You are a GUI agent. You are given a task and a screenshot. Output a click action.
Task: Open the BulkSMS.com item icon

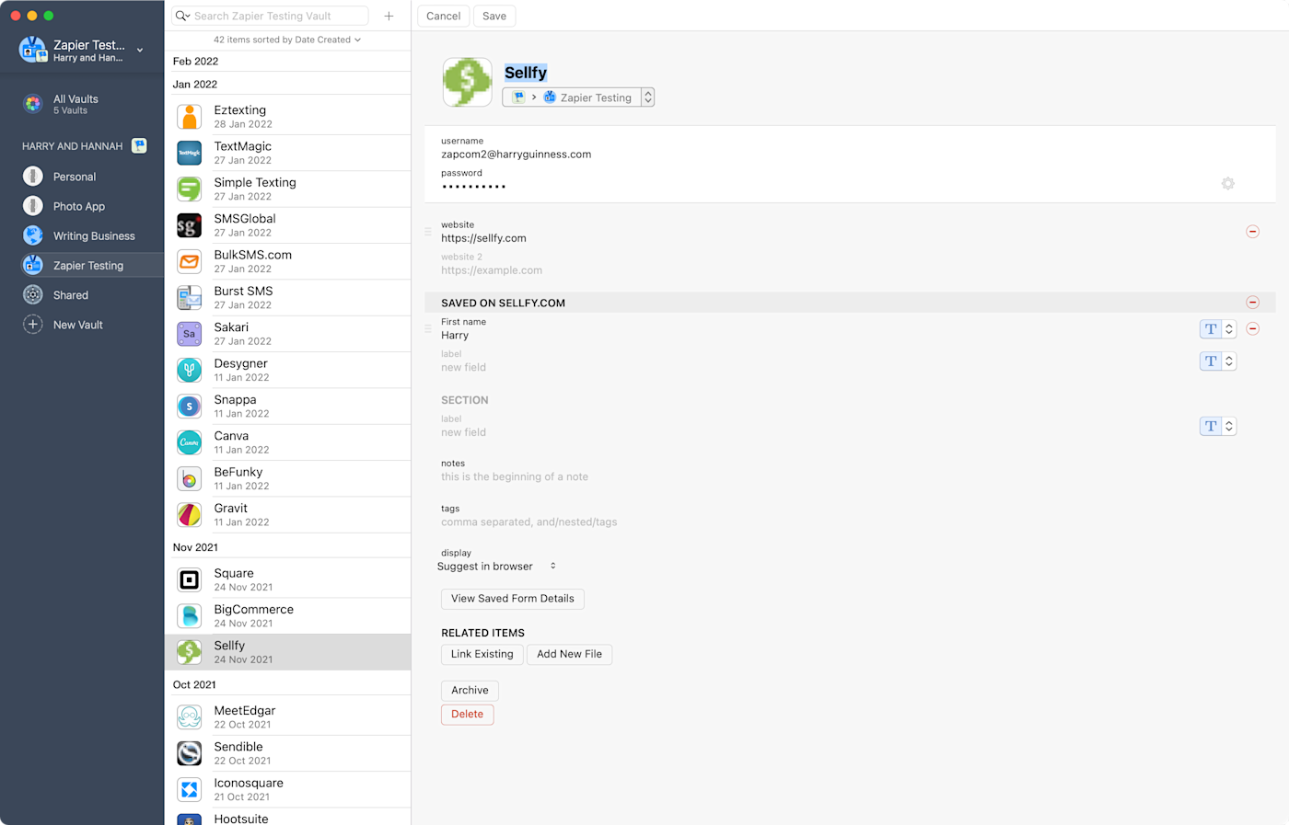189,261
